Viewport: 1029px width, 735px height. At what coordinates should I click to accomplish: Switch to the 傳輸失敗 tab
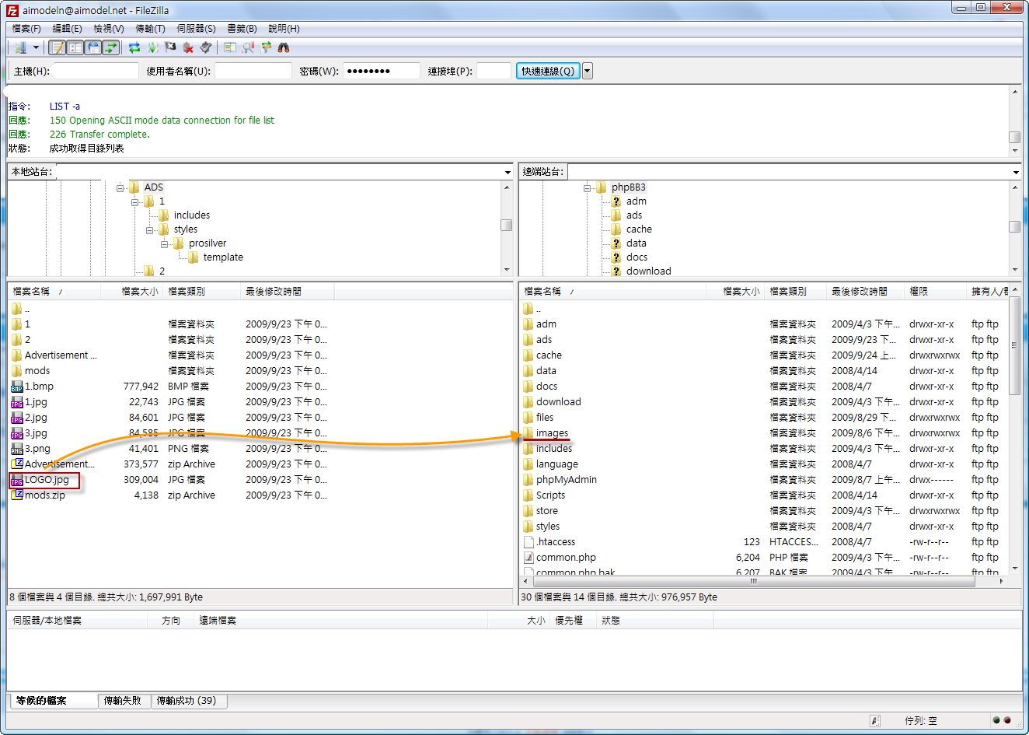123,700
